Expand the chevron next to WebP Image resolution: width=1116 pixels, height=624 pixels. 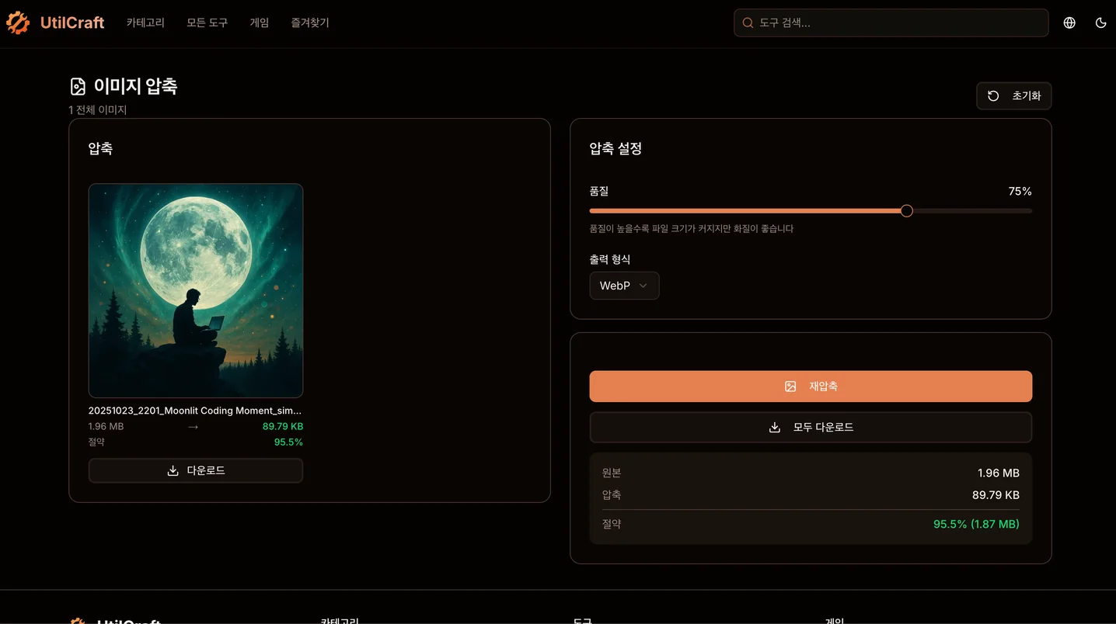pyautogui.click(x=643, y=286)
